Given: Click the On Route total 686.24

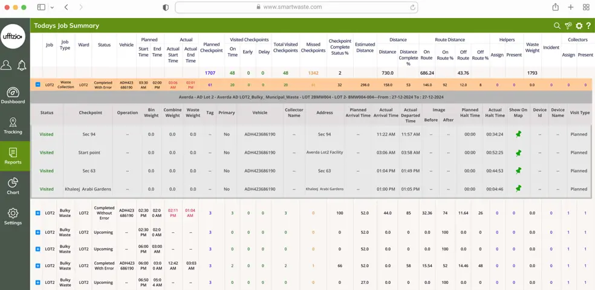Looking at the screenshot, I should click(x=428, y=73).
